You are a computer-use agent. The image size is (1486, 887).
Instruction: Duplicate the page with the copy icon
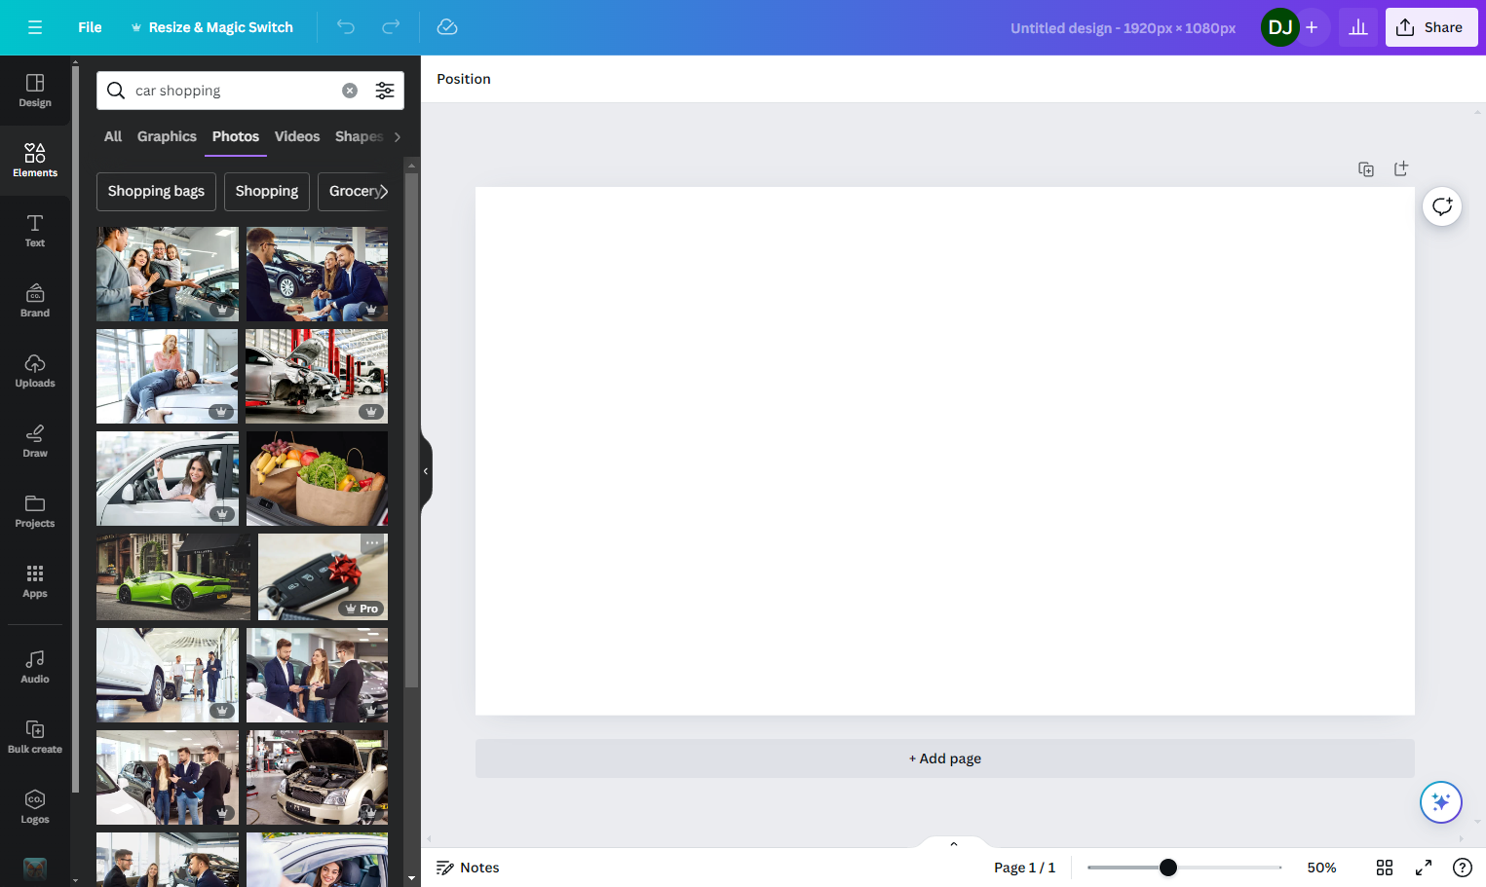[1366, 169]
